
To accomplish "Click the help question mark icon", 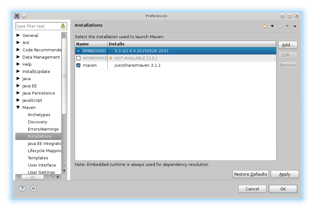I will pyautogui.click(x=22, y=188).
